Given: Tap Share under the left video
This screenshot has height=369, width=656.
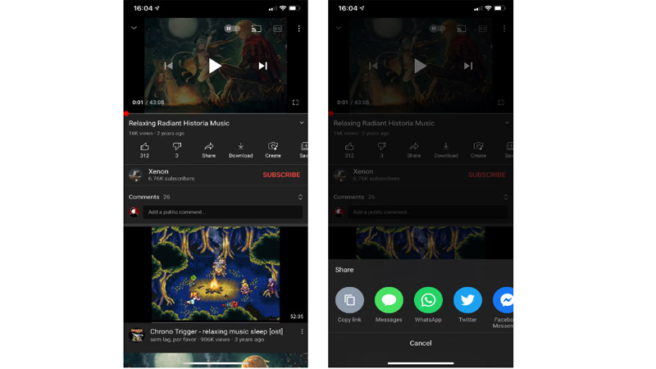Looking at the screenshot, I should 209,150.
